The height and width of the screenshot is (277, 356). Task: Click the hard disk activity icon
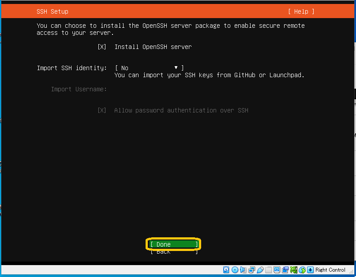tap(226, 270)
